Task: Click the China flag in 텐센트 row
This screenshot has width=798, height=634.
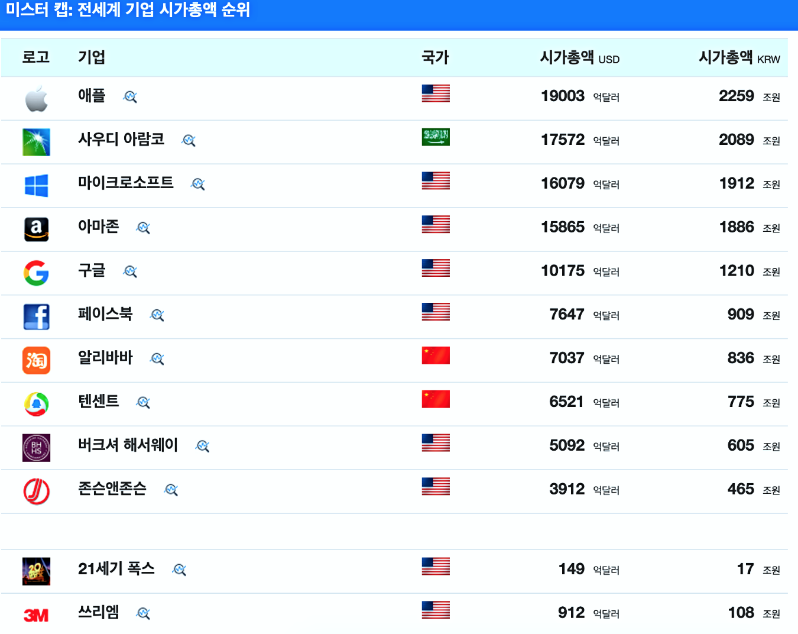Action: click(436, 399)
